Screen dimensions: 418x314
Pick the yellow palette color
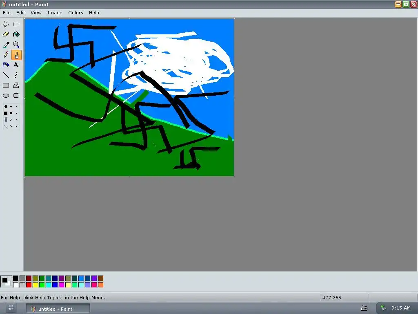(35, 285)
